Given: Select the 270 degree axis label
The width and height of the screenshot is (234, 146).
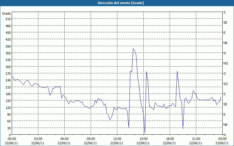Looking at the screenshot, I should [x=8, y=74].
